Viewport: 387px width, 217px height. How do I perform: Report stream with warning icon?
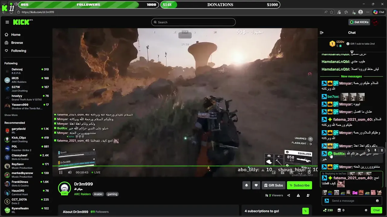(x=298, y=195)
